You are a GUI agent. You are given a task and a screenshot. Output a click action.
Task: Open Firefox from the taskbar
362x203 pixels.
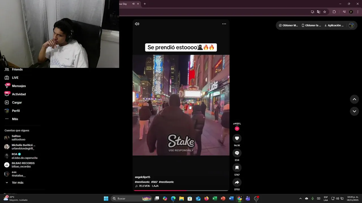(x=206, y=198)
